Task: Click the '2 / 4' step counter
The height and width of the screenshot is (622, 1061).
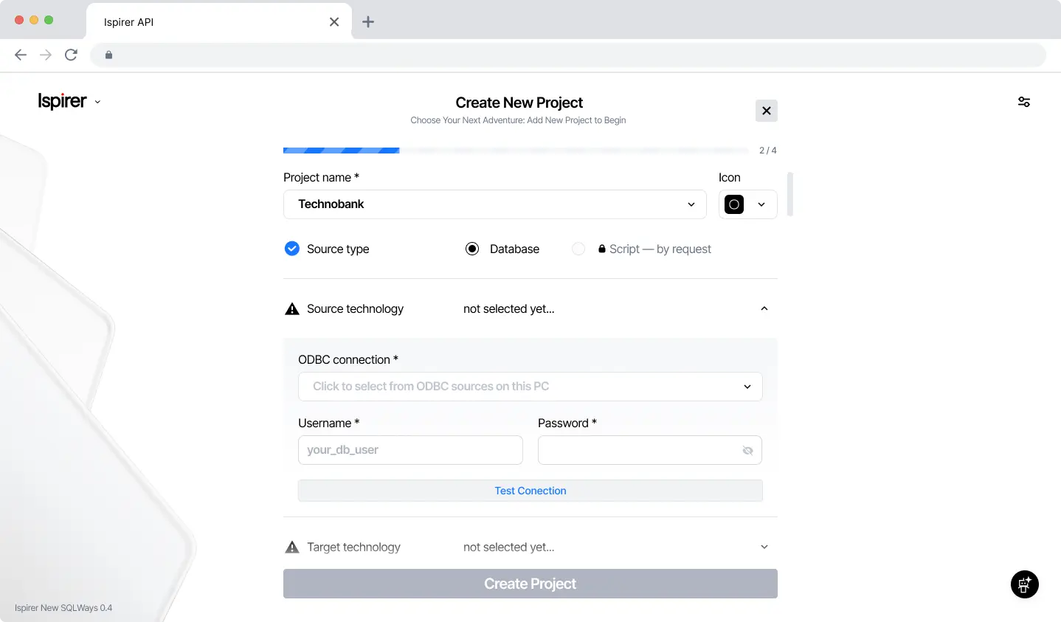Action: point(768,151)
